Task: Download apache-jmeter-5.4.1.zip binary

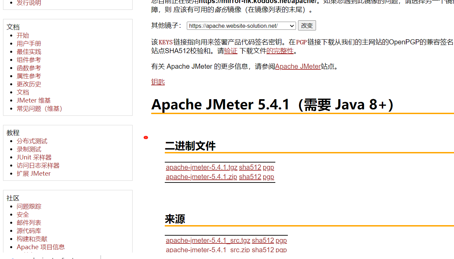Action: coord(201,177)
